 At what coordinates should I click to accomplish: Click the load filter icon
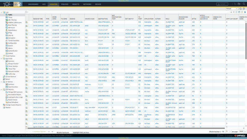(x=242, y=12)
